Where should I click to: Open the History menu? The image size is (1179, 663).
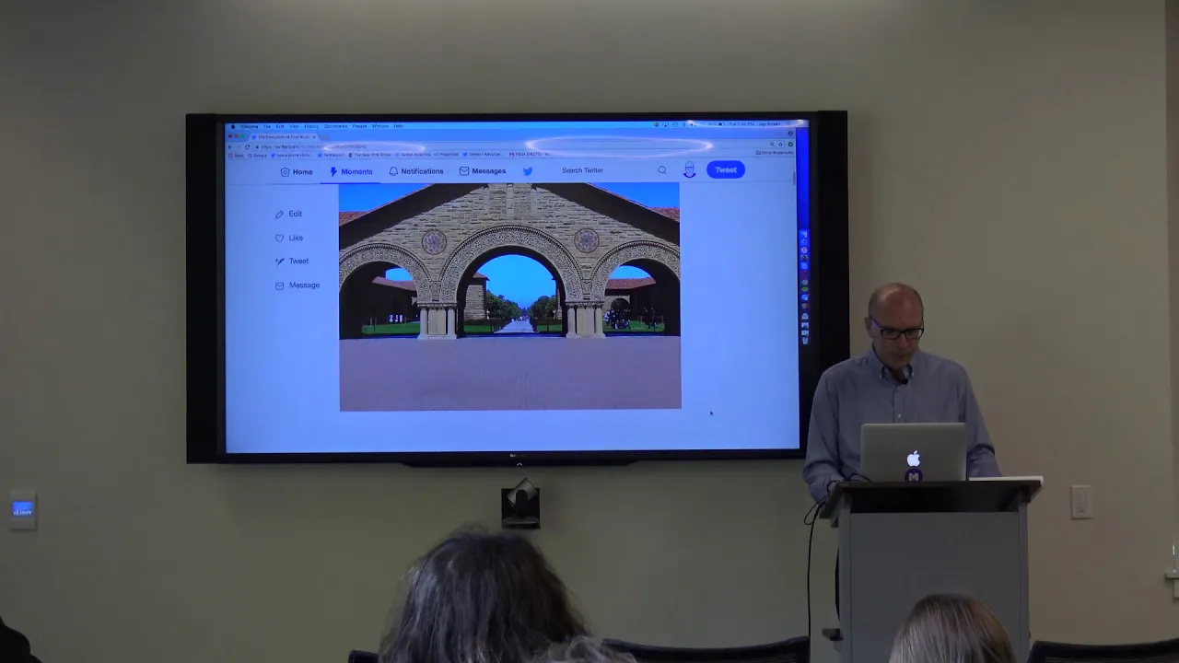pyautogui.click(x=311, y=126)
